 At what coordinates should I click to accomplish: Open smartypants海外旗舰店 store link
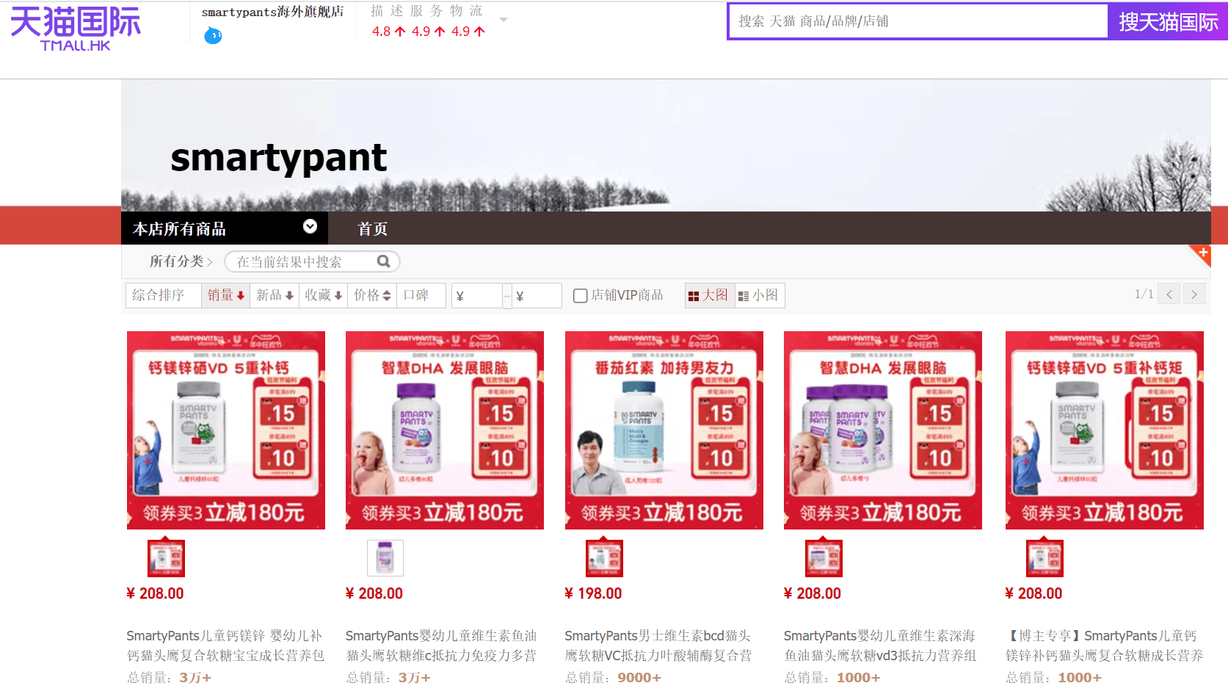click(272, 12)
